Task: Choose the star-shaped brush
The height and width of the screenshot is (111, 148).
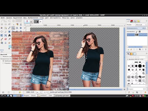Action: 144,66
